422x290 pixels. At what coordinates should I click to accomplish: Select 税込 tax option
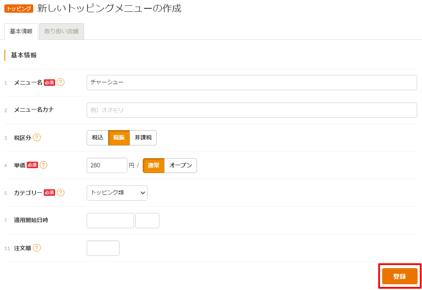98,138
